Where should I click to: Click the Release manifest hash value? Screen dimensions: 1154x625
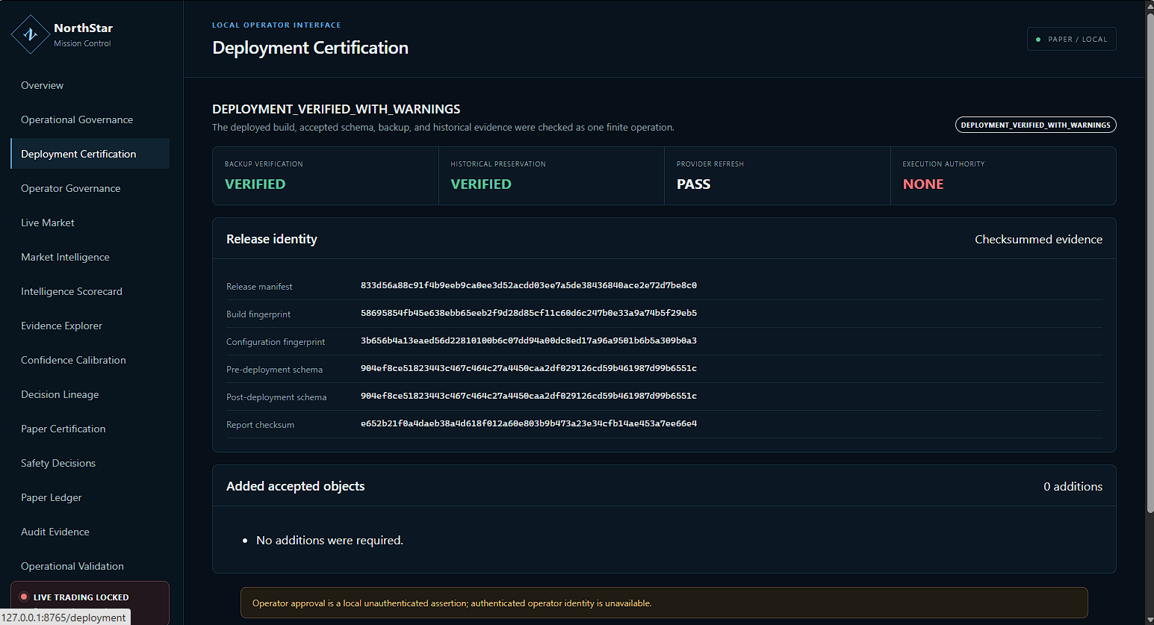click(529, 285)
